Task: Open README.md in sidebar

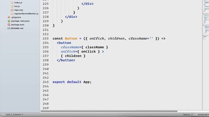Action: point(17,28)
